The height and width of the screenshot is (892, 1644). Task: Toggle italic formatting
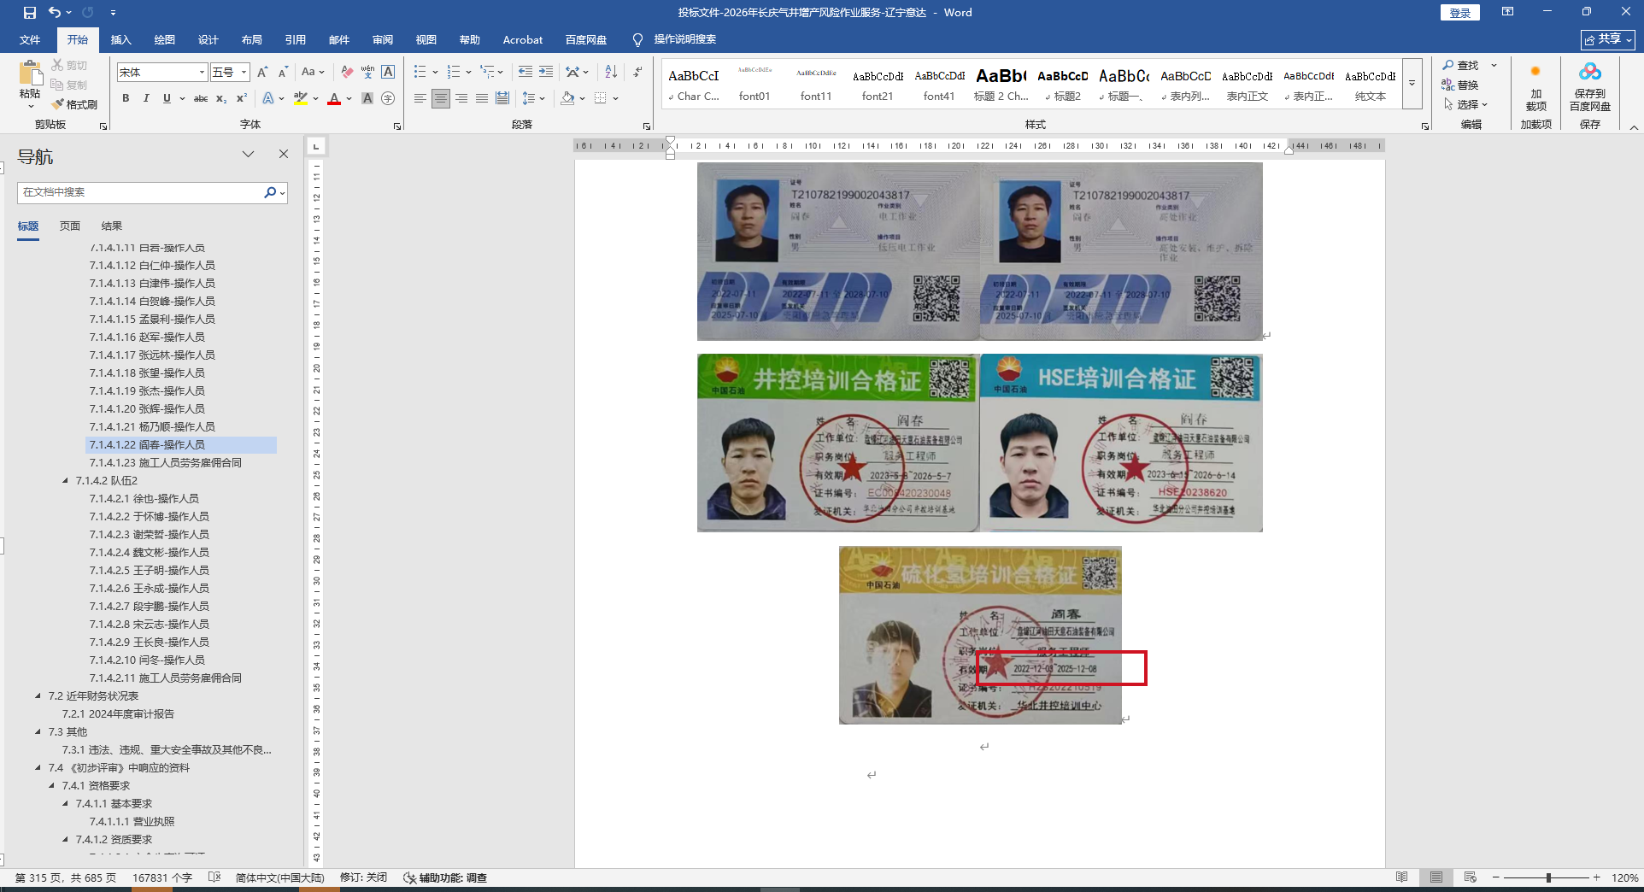[146, 98]
